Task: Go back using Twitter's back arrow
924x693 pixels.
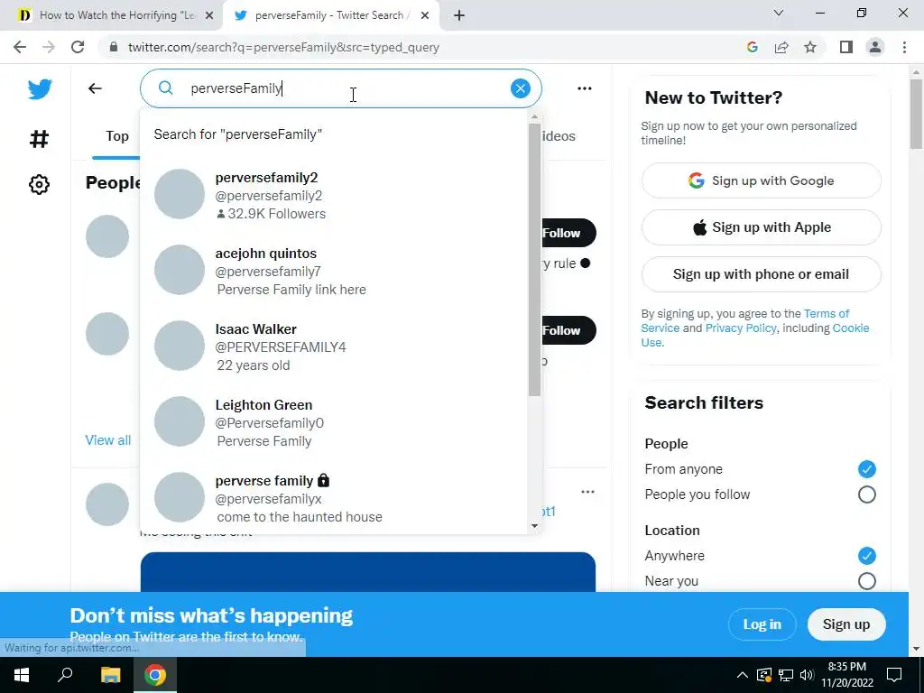Action: pos(95,88)
